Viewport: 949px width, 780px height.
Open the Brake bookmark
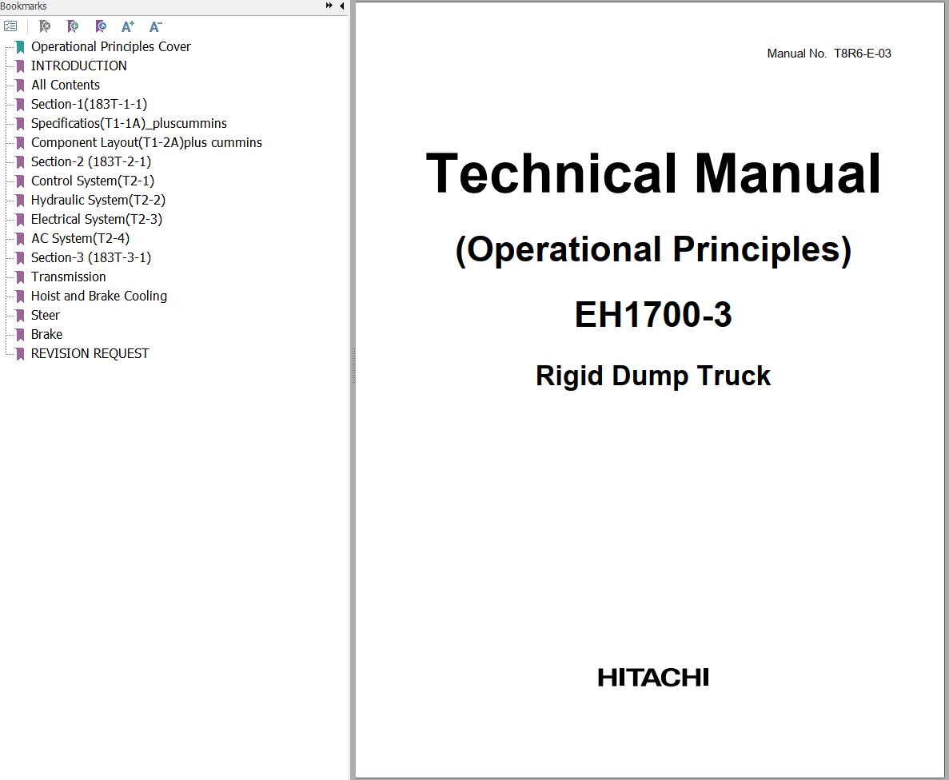point(46,334)
